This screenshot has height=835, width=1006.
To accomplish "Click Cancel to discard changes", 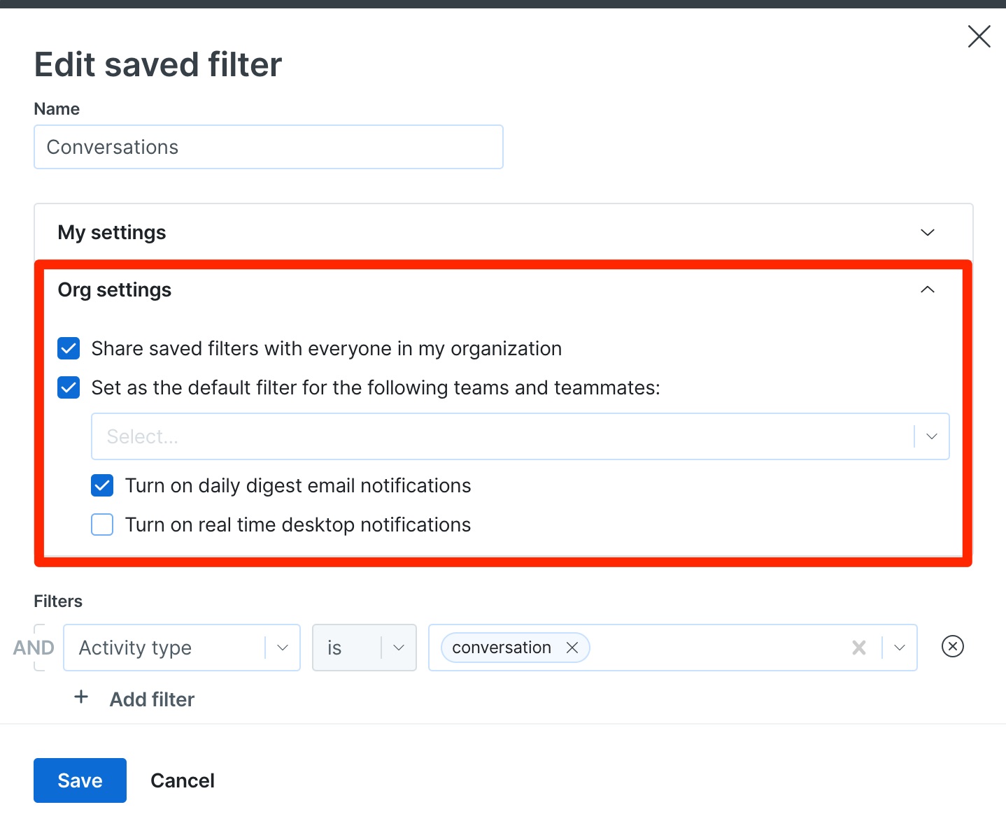I will [x=183, y=780].
